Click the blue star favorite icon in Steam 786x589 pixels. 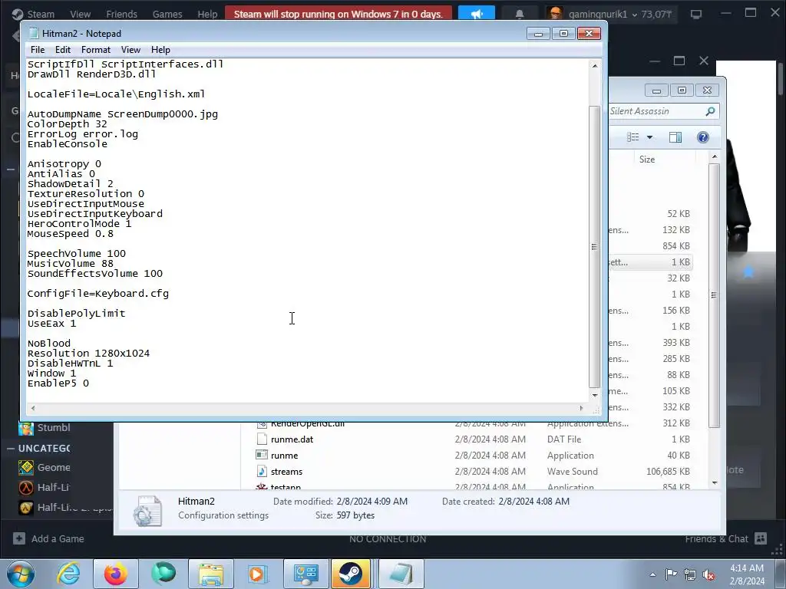(748, 272)
